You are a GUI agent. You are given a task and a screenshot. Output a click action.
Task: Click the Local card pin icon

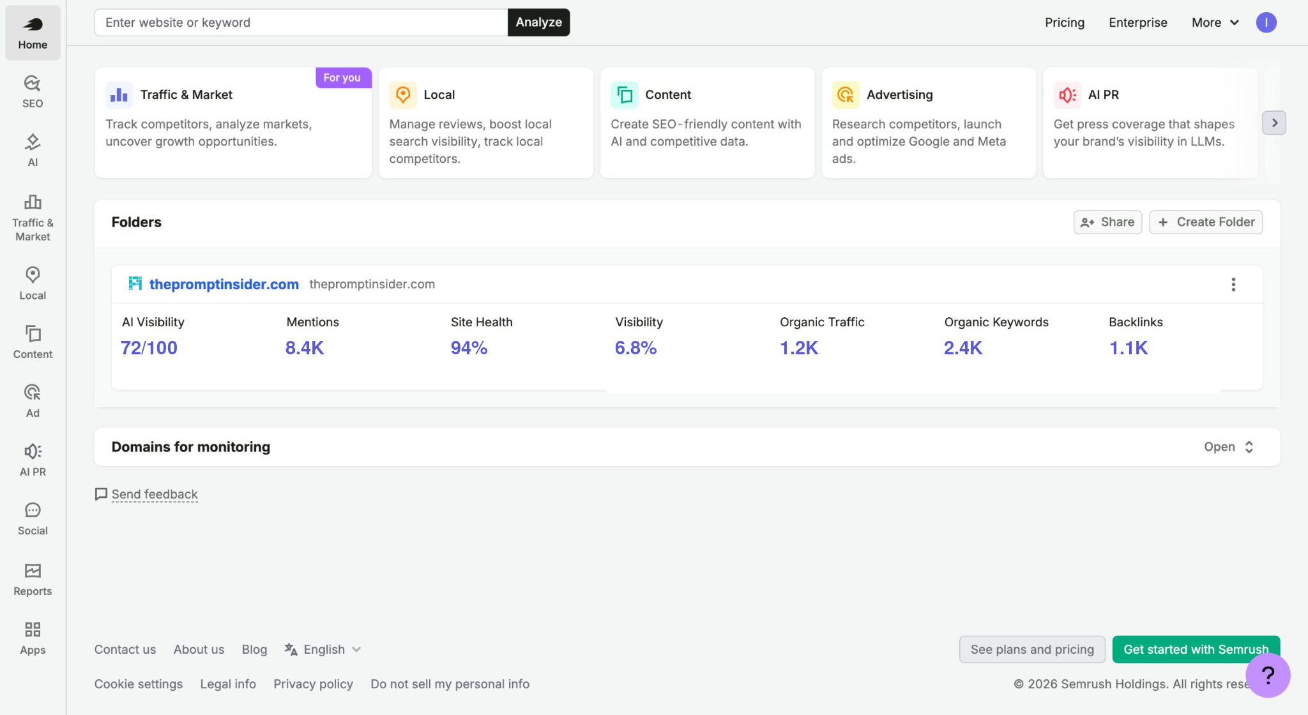coord(403,95)
